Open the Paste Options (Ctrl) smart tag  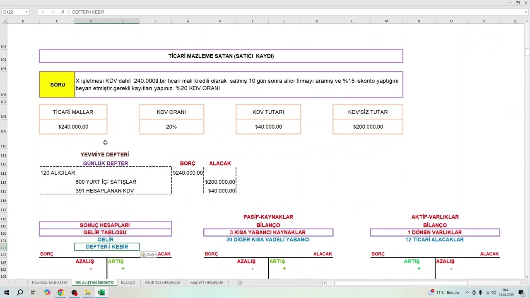[x=149, y=255]
